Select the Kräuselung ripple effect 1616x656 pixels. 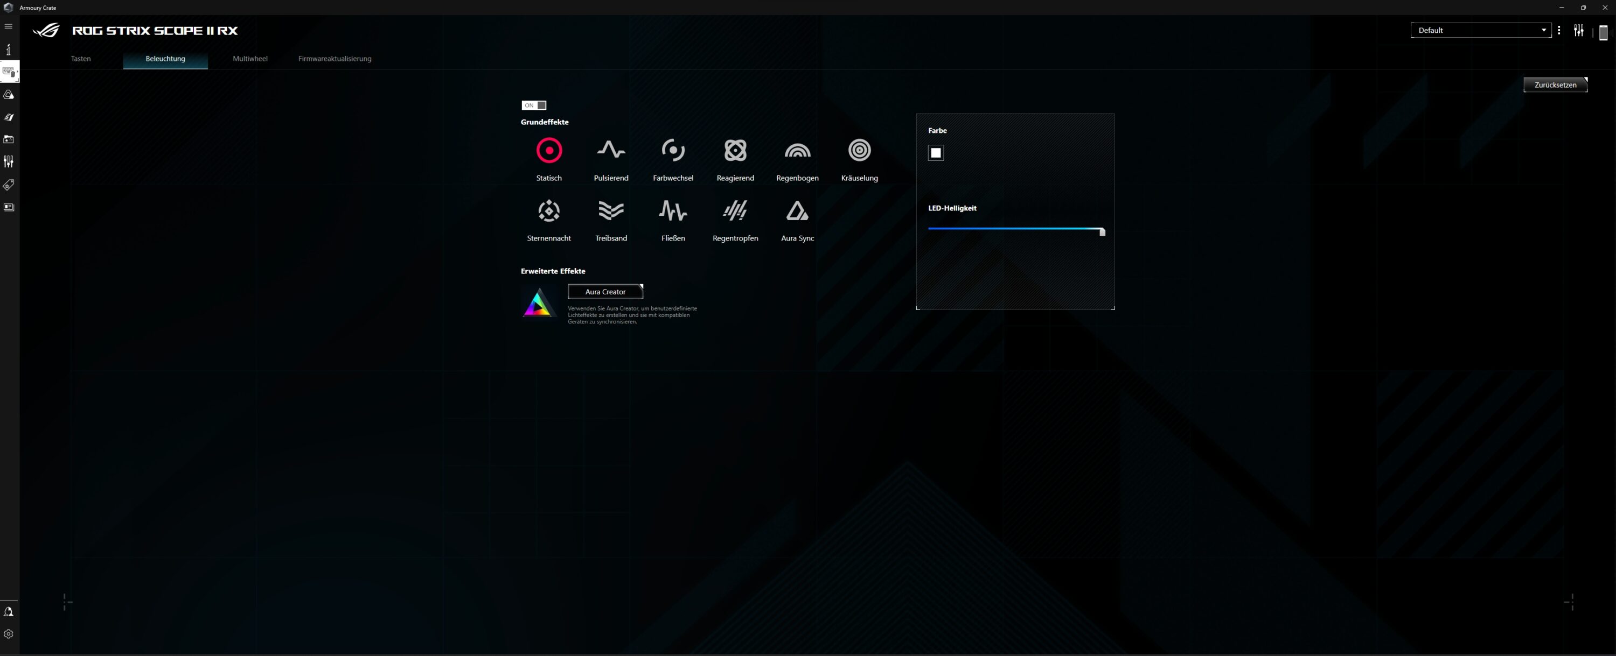point(859,150)
